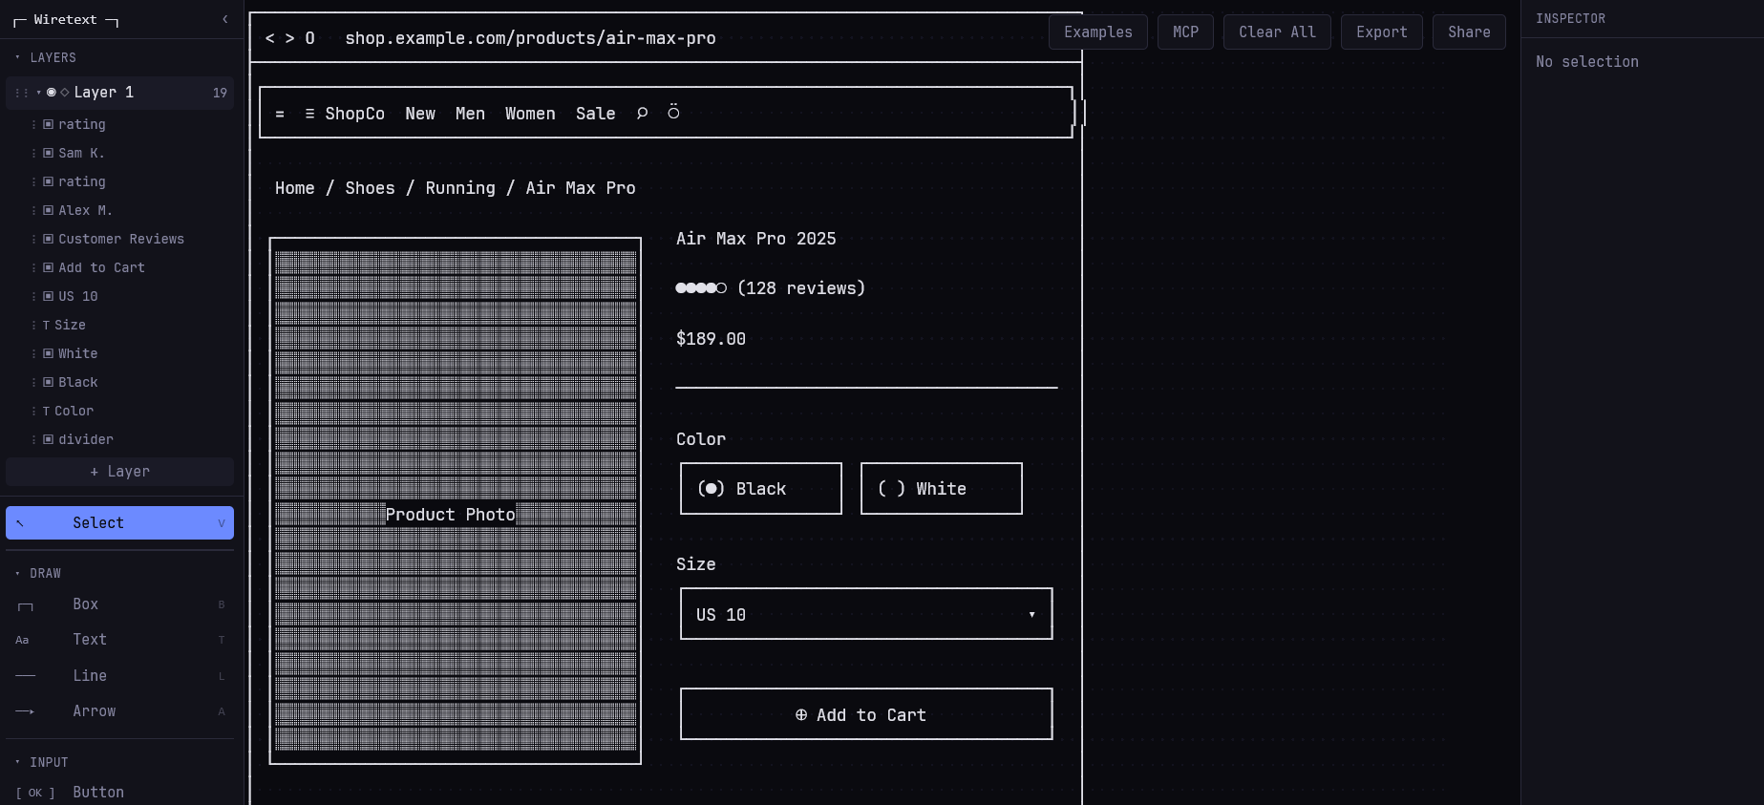Open the Examples menu

[1097, 32]
